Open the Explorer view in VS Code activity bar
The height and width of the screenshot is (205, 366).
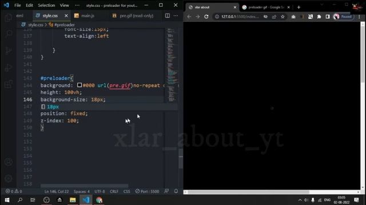[9, 18]
